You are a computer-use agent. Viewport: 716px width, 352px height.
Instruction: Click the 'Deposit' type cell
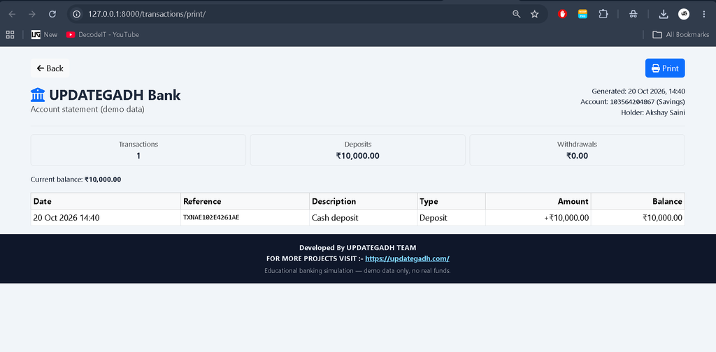[451, 217]
